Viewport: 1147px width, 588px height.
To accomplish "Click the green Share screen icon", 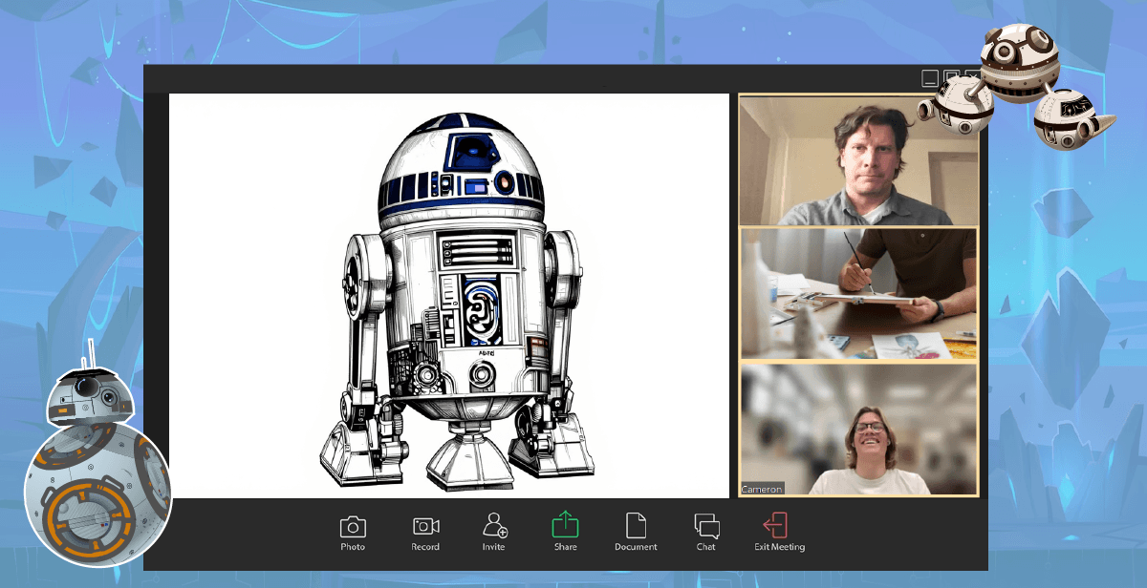I will tap(565, 525).
